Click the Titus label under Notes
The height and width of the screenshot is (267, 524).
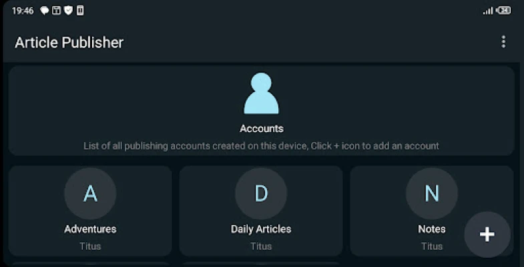[432, 246]
